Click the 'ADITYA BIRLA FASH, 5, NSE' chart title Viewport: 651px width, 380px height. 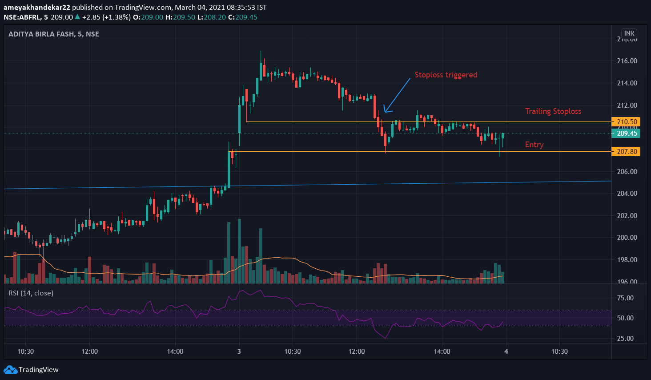coord(54,34)
